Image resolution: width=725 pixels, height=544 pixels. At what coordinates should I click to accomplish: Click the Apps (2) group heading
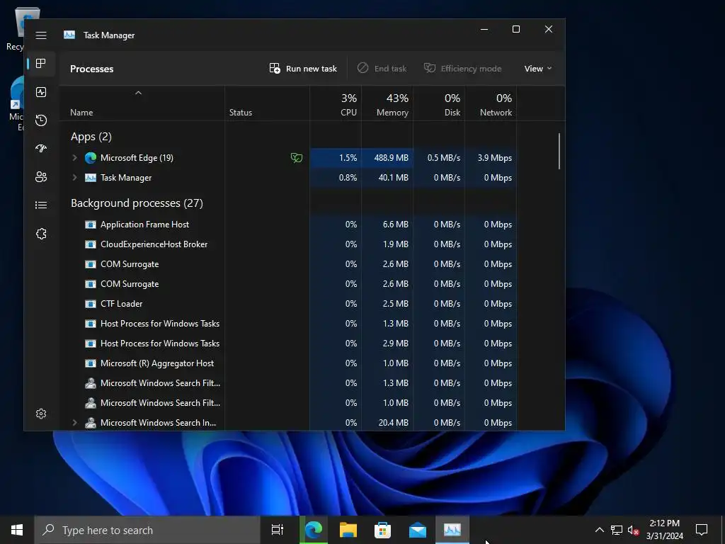pos(91,137)
